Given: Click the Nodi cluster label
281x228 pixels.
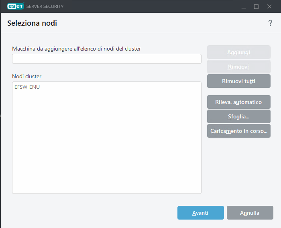Looking at the screenshot, I should pos(27,76).
